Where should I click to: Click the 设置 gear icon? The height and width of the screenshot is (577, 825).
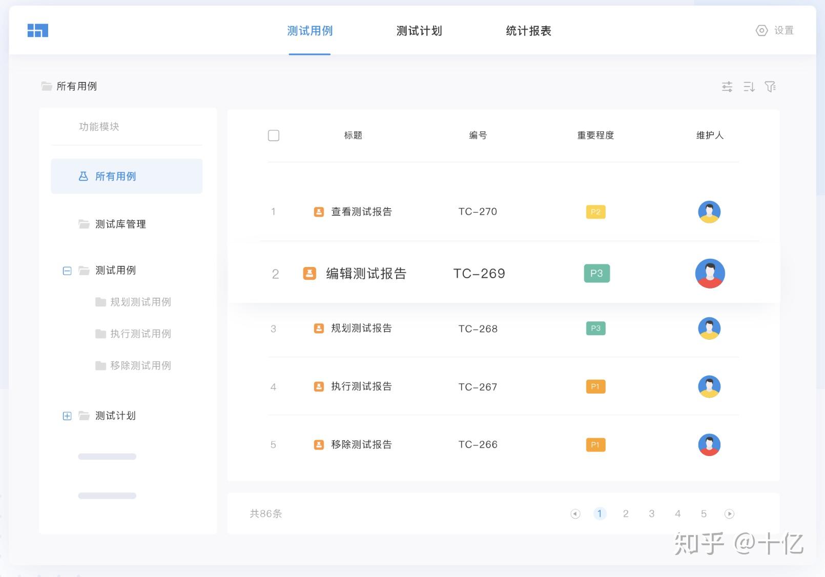tap(761, 31)
